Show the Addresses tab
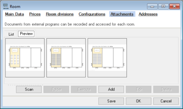 point(148,14)
